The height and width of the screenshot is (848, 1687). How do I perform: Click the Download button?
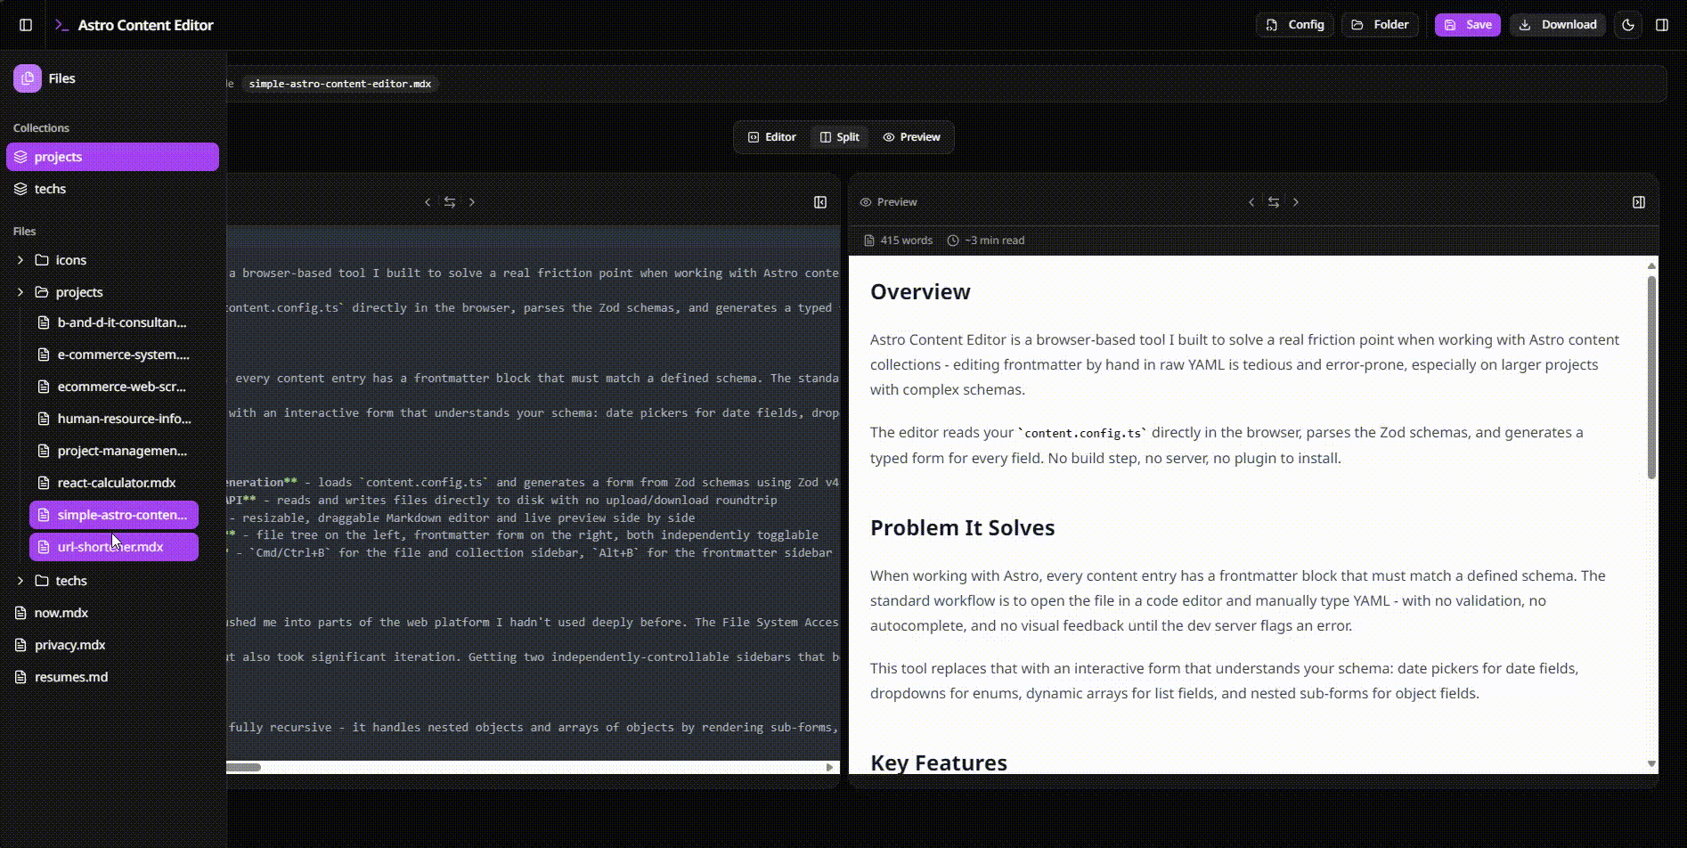[x=1558, y=25]
